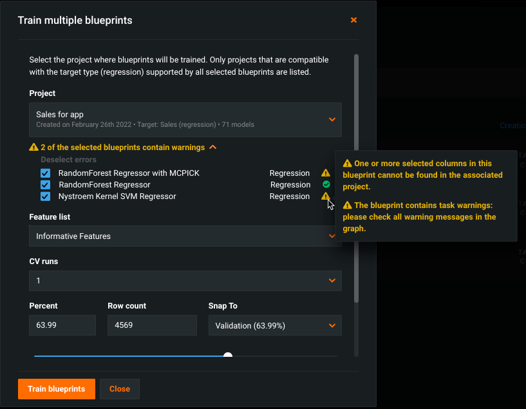The image size is (526, 409).
Task: Open the Snap To Validation dropdown
Action: pyautogui.click(x=275, y=325)
